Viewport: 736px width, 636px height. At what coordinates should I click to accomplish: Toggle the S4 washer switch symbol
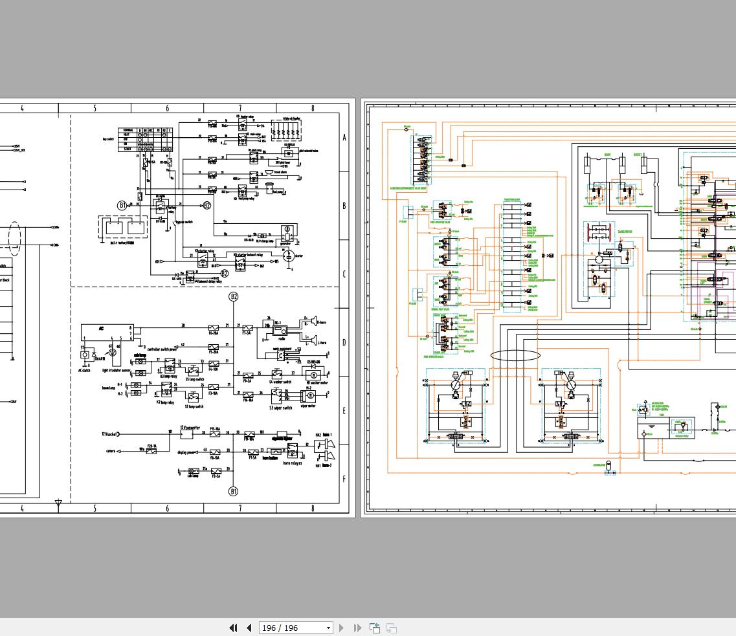[x=276, y=375]
